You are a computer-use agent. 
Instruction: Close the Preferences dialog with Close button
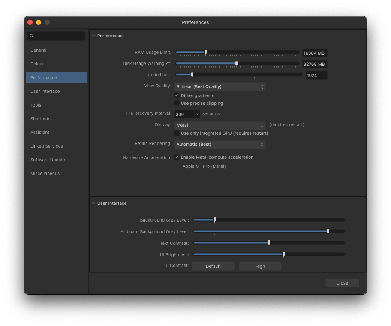point(342,283)
